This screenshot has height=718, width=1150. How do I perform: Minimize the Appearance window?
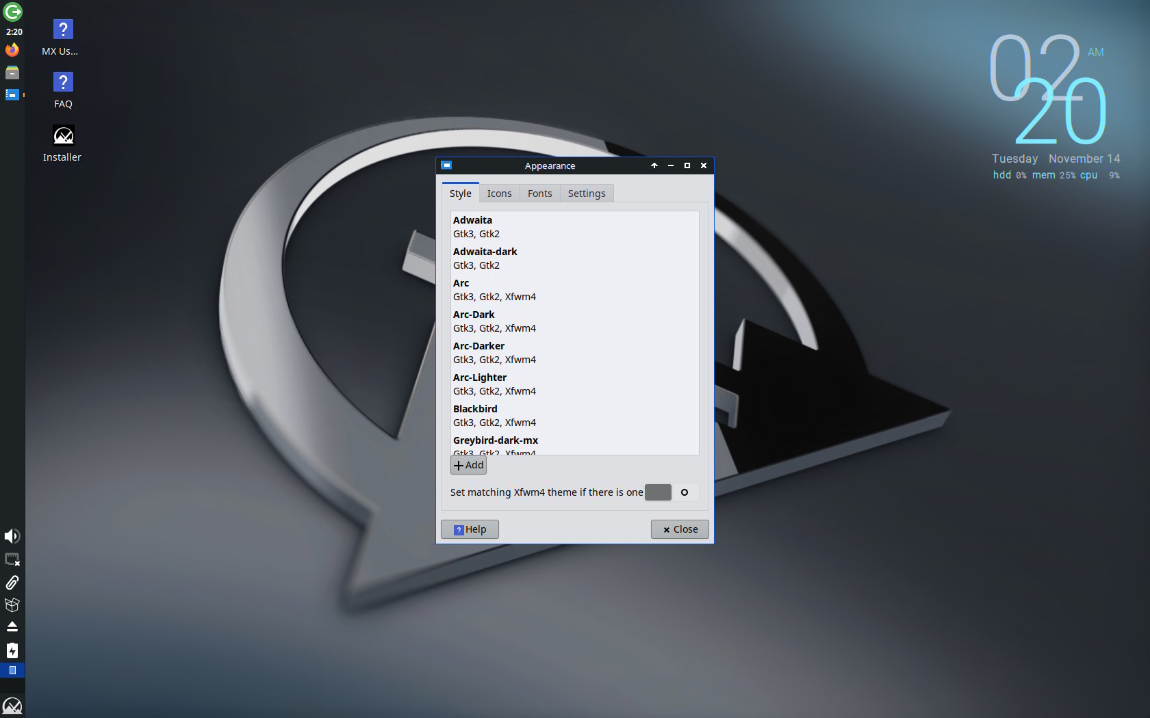671,165
